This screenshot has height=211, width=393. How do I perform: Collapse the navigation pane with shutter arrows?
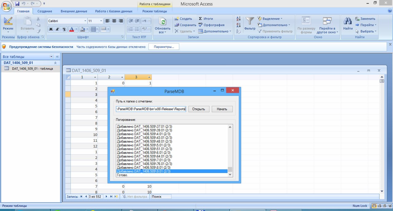point(57,57)
